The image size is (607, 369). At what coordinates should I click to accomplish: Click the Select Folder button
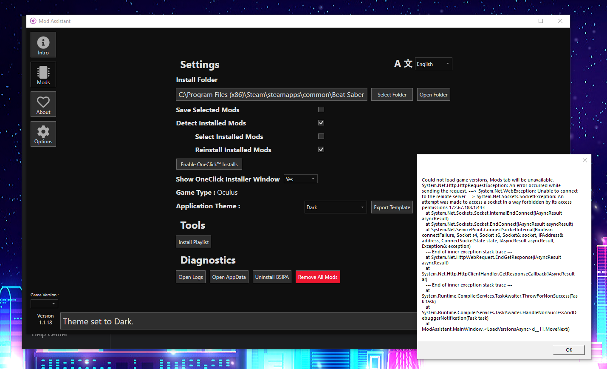coord(392,95)
